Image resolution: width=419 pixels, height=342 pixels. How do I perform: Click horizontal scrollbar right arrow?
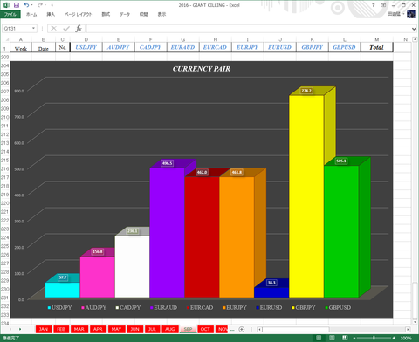click(x=408, y=329)
